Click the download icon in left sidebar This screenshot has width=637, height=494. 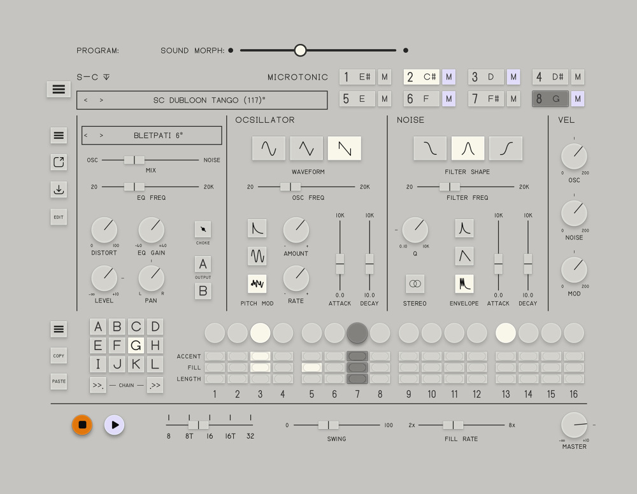(x=59, y=190)
